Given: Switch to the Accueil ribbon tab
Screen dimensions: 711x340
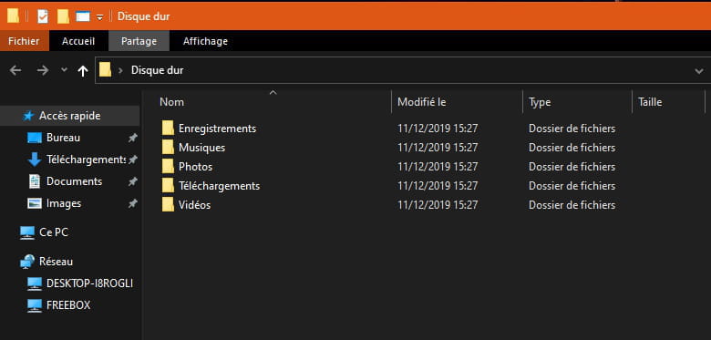Looking at the screenshot, I should 78,41.
